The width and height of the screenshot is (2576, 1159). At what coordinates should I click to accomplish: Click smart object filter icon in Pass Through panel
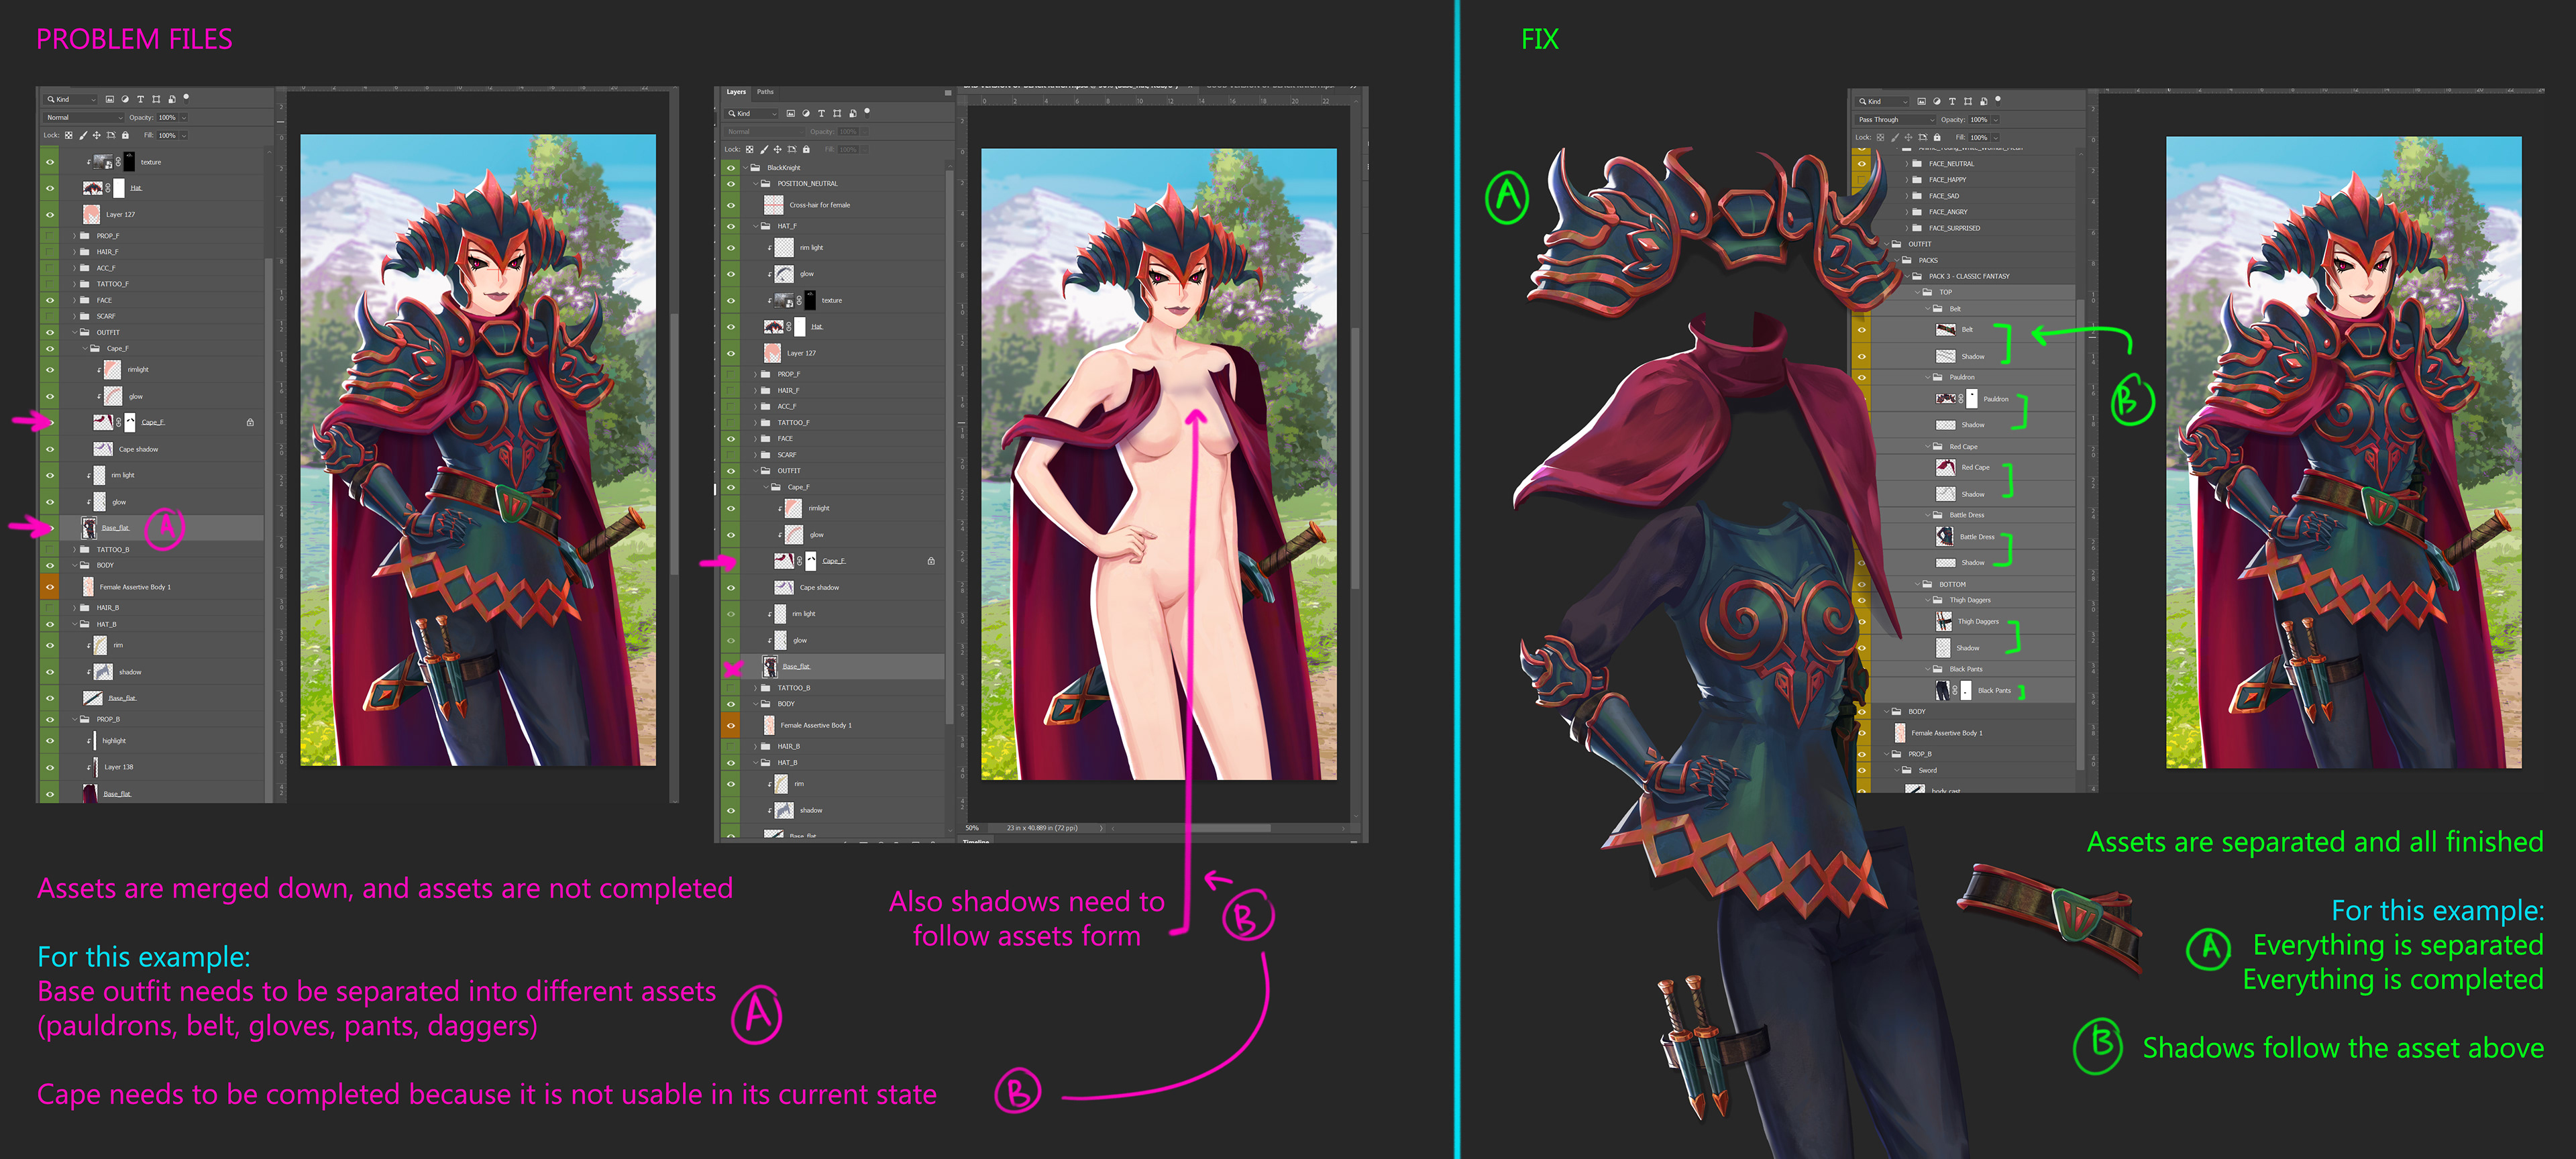pos(1983,101)
